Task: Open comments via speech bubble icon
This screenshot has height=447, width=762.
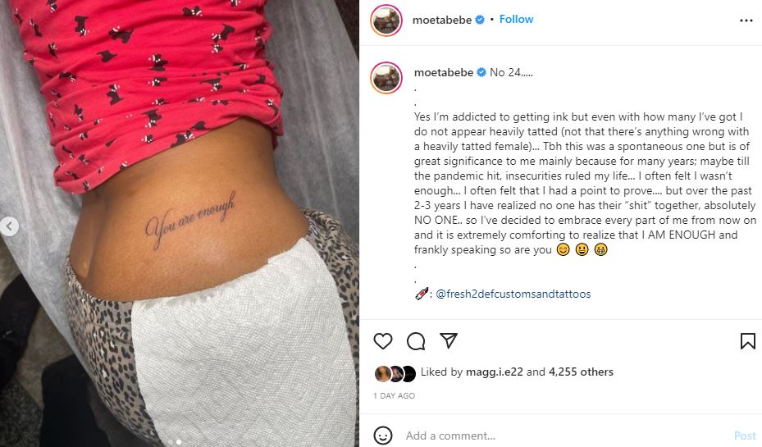Action: pos(416,341)
